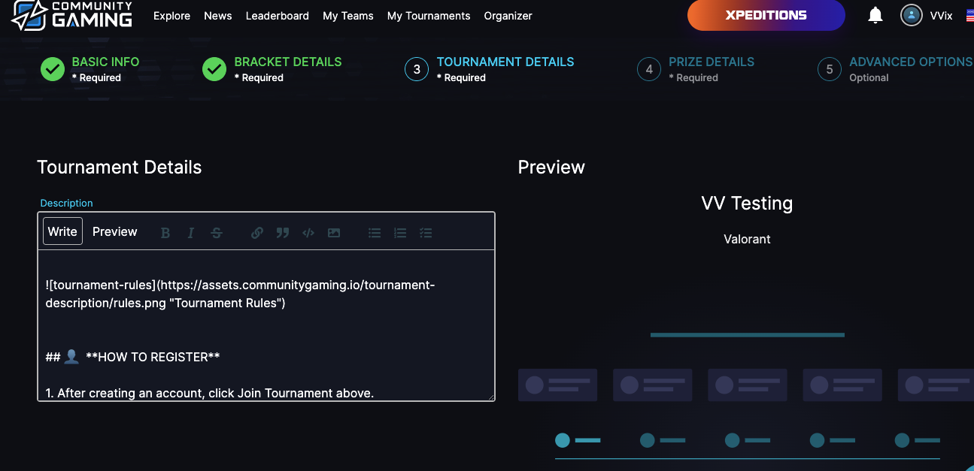Open the VVix profile avatar

click(912, 15)
